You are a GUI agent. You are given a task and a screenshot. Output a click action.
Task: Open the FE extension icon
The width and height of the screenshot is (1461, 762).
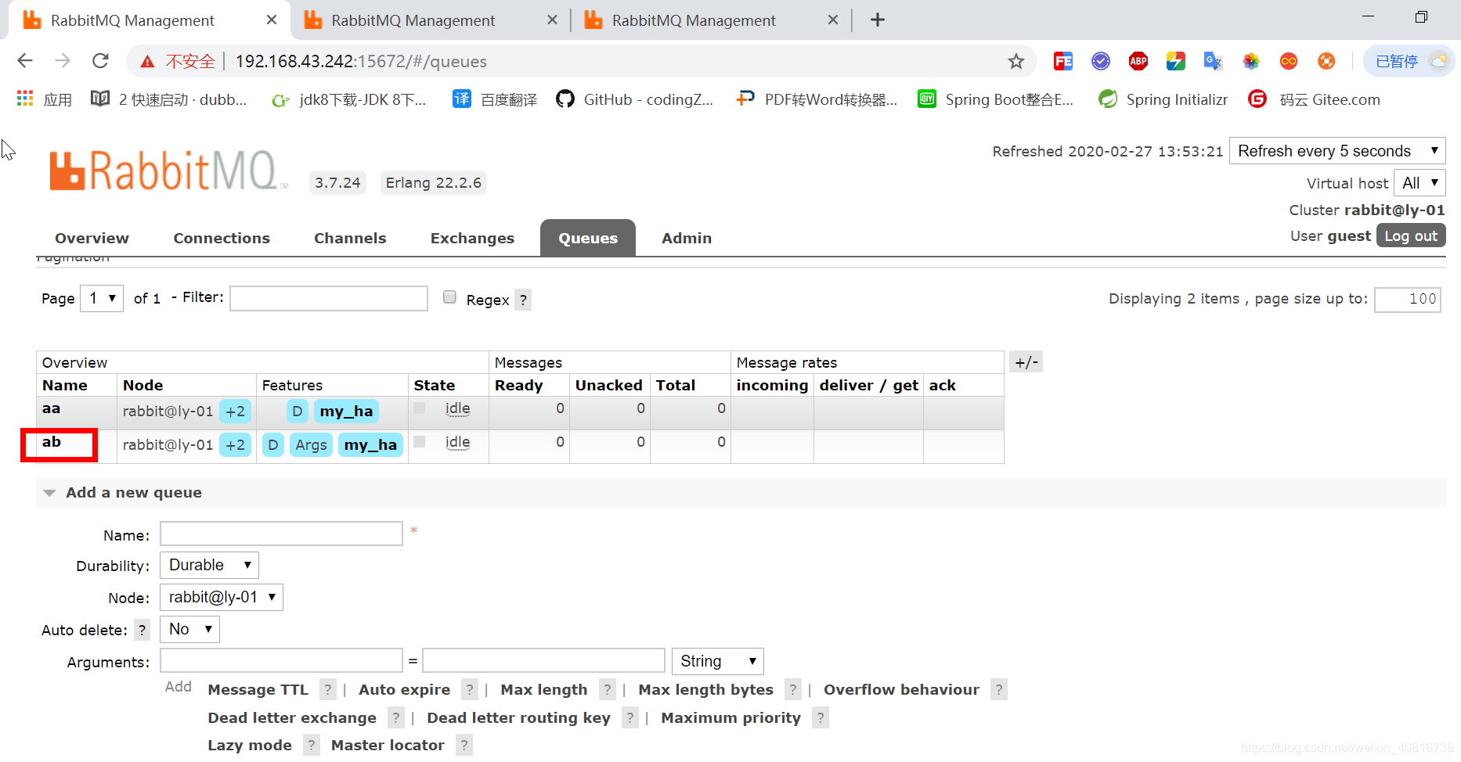click(1062, 61)
